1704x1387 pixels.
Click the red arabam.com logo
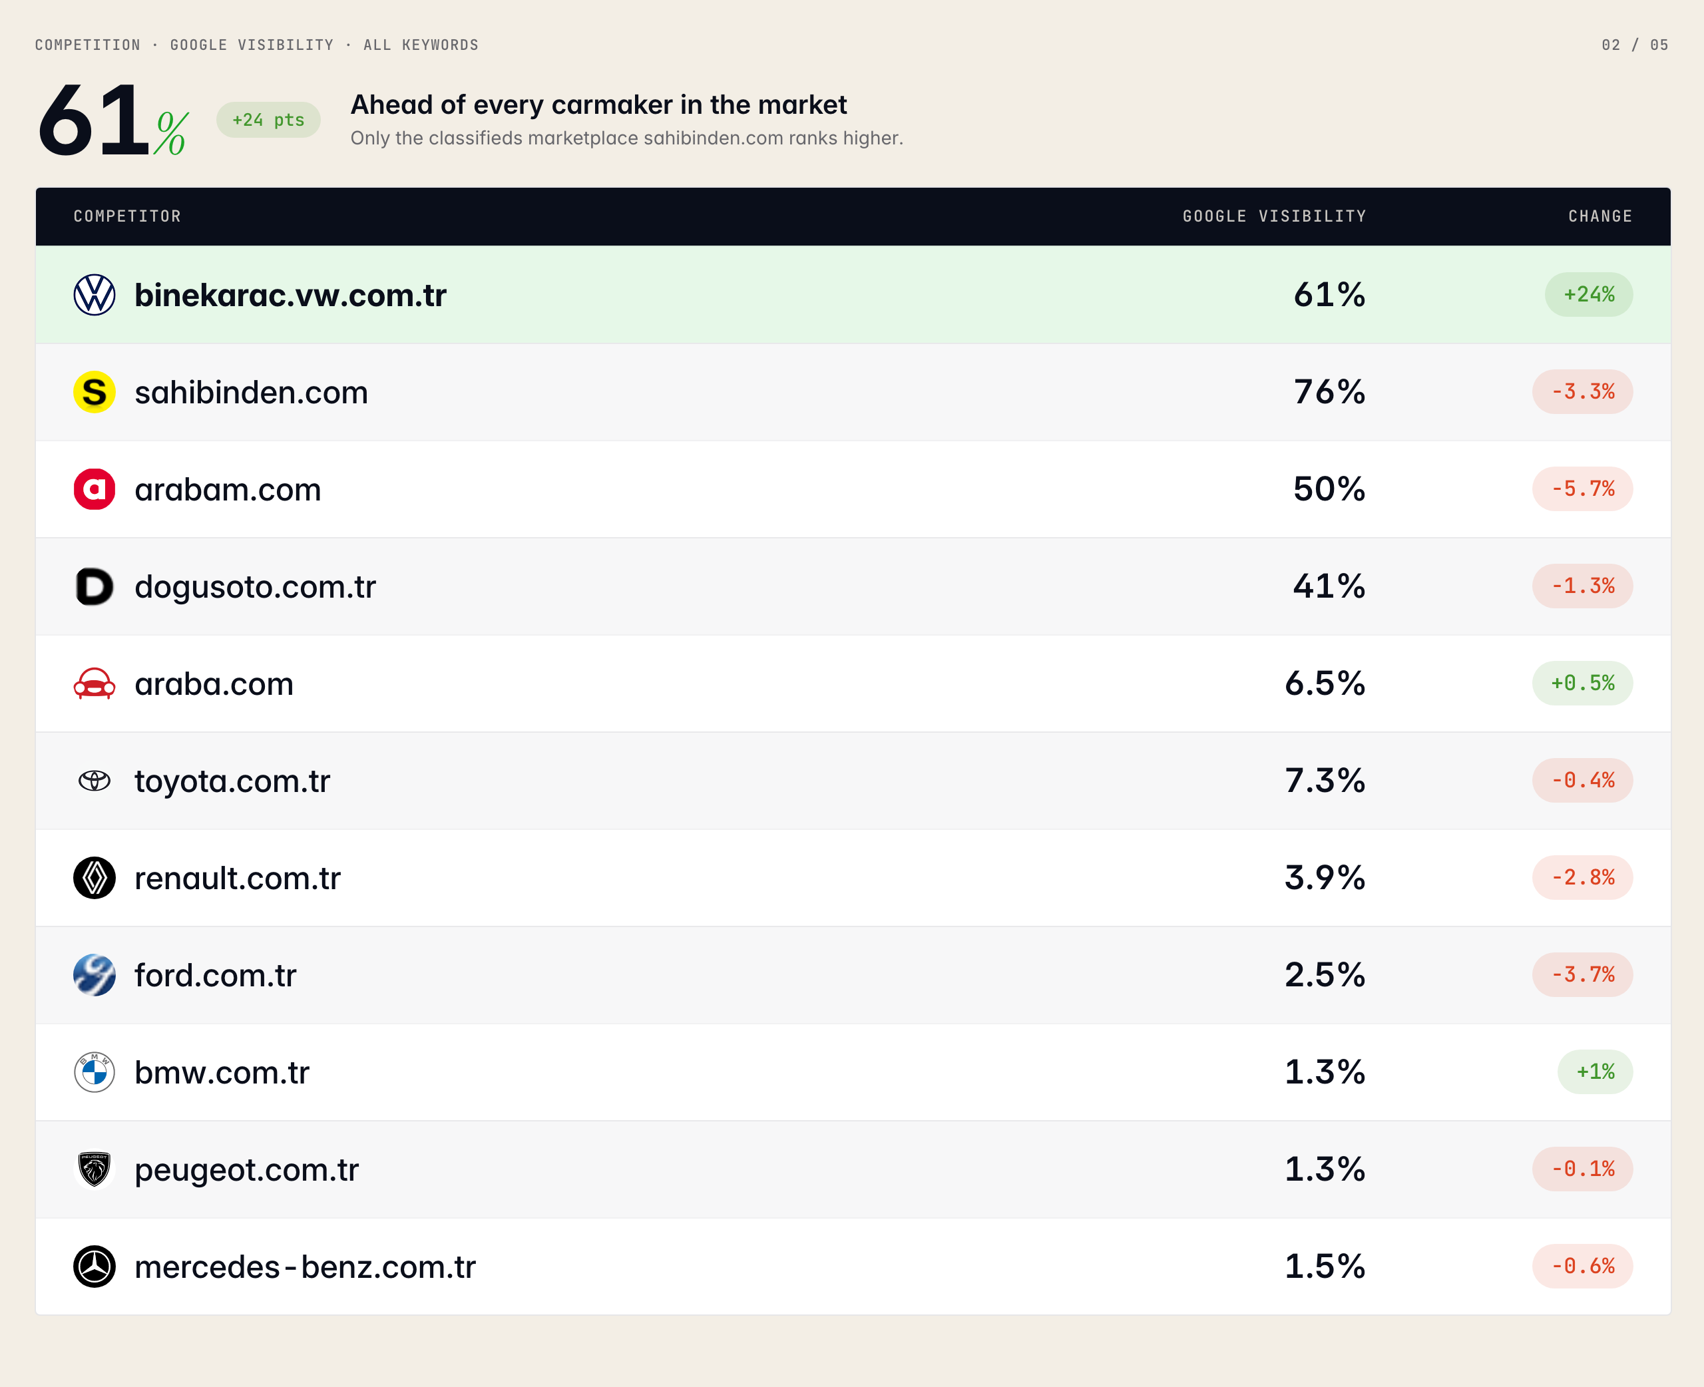[95, 489]
